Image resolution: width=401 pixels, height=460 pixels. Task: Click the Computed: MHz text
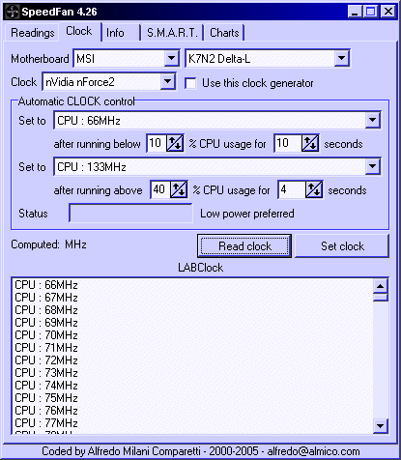(x=48, y=244)
